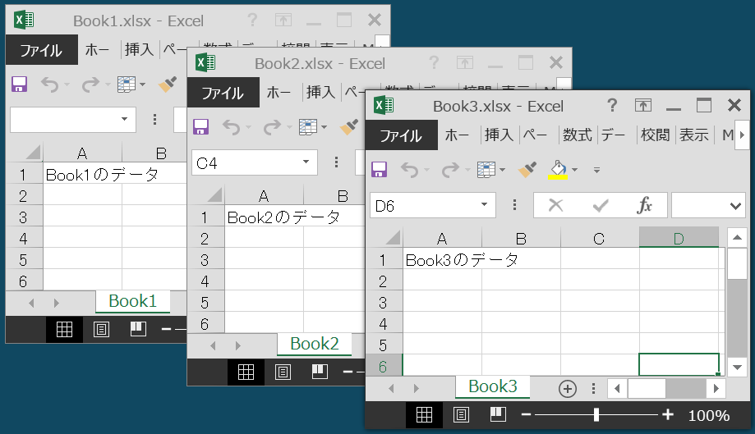Open ファイル tab in Book2 window
Viewport: 755px width, 434px height.
click(x=223, y=93)
